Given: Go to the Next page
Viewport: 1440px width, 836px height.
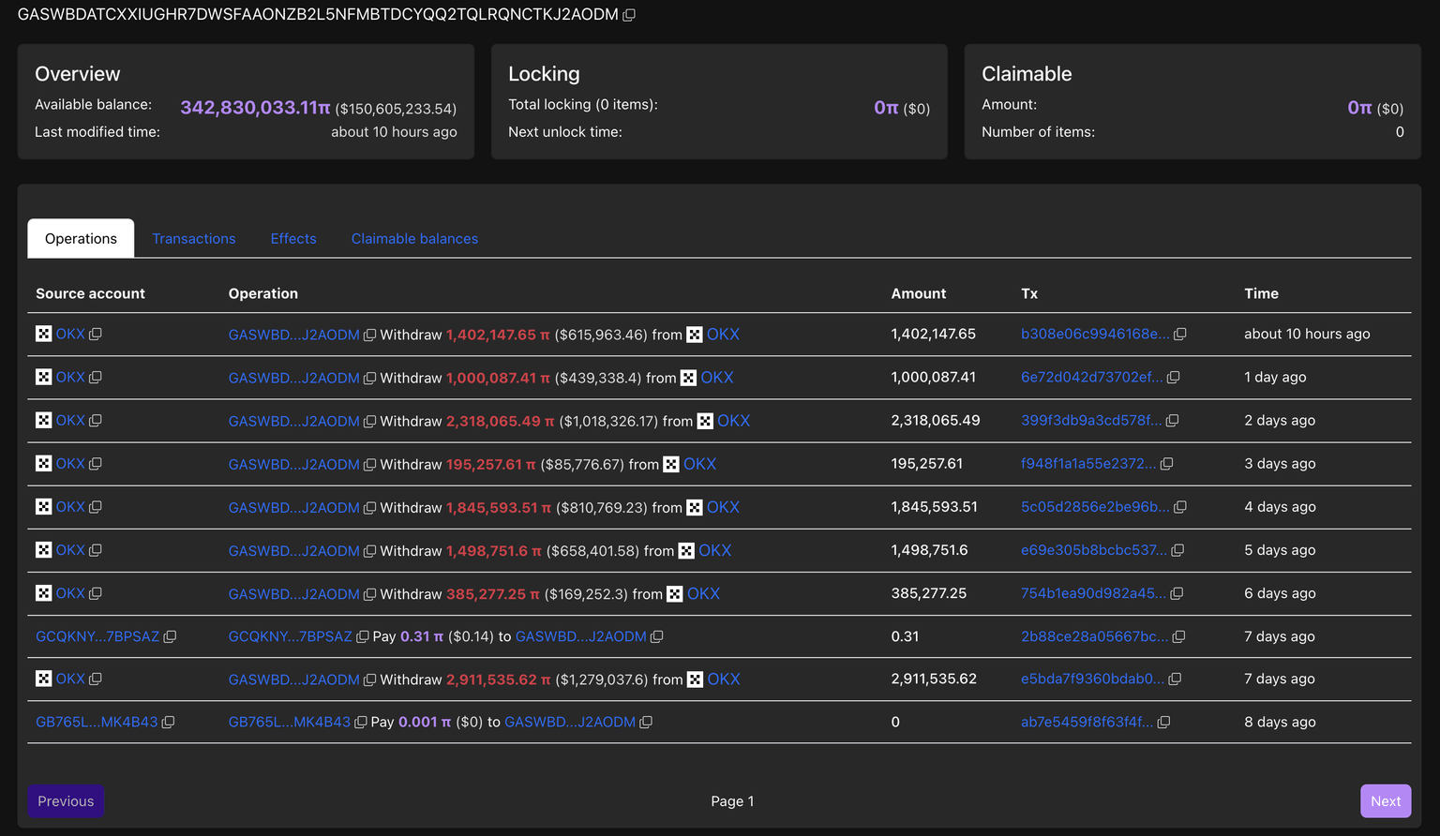Looking at the screenshot, I should point(1385,801).
